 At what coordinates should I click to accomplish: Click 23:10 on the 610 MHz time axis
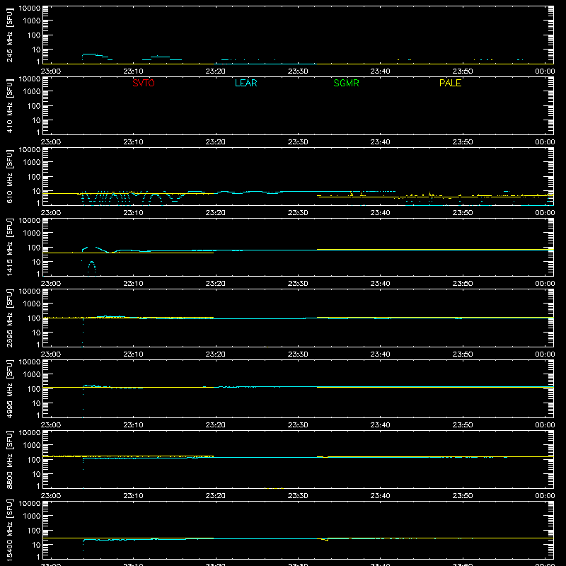[x=133, y=213]
